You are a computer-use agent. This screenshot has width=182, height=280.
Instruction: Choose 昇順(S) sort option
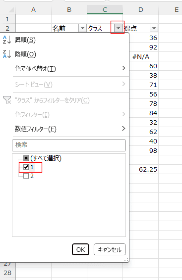click(25, 40)
